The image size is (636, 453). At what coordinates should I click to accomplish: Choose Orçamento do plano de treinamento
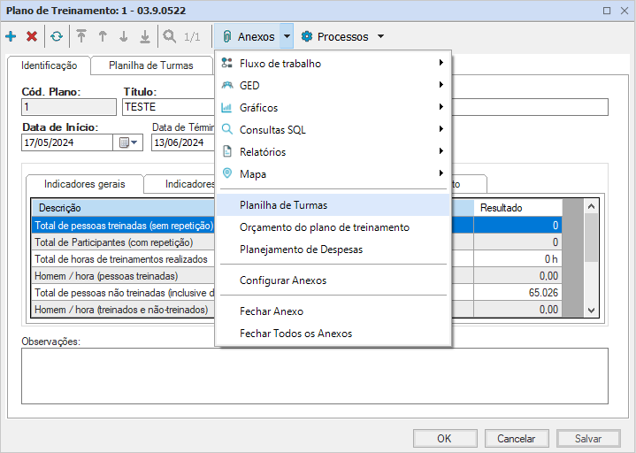(x=324, y=227)
